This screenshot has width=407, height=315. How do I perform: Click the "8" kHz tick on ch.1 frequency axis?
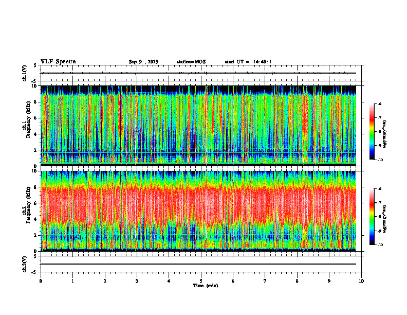point(35,102)
